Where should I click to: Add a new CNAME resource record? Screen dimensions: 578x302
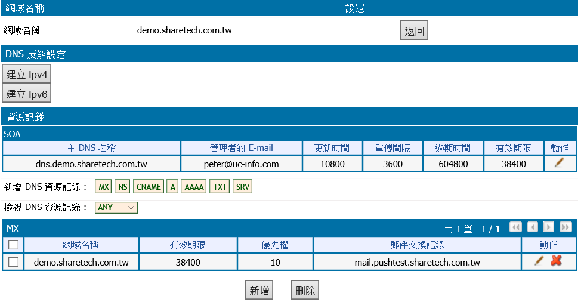pyautogui.click(x=149, y=187)
